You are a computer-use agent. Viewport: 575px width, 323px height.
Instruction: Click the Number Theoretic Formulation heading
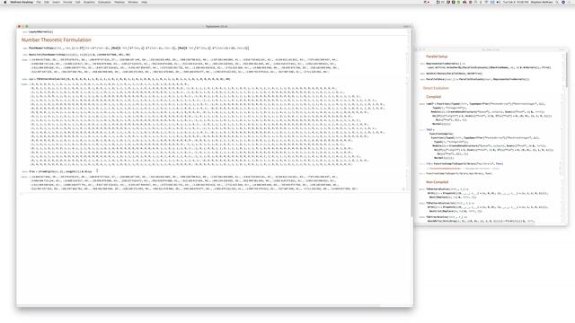point(56,39)
